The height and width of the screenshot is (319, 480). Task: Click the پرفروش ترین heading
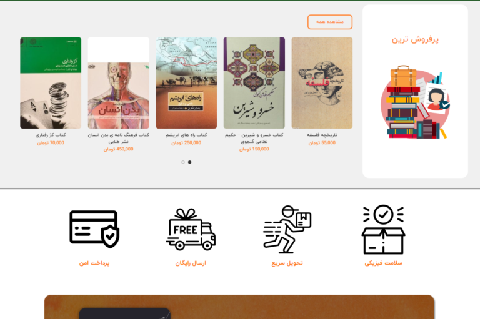point(415,40)
